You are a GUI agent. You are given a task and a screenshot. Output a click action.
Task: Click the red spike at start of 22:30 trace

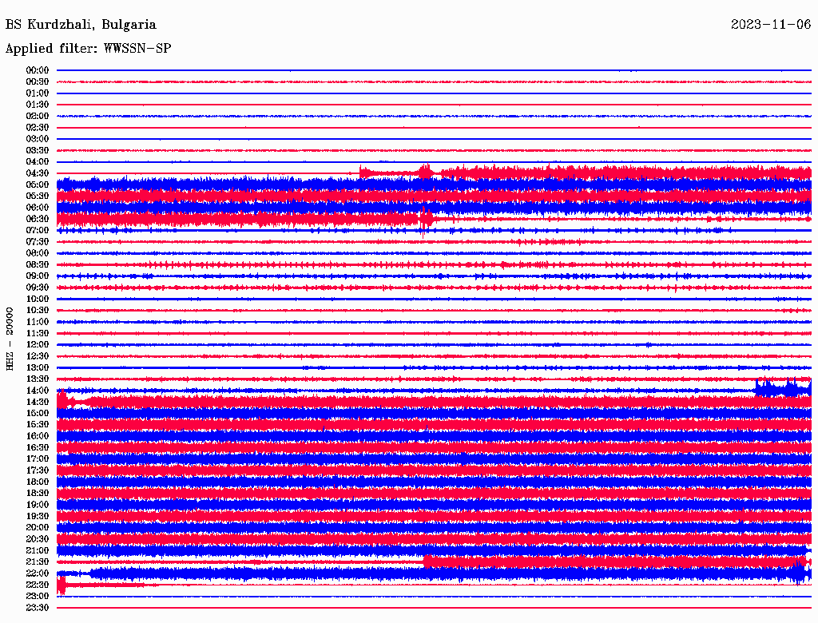pyautogui.click(x=61, y=585)
